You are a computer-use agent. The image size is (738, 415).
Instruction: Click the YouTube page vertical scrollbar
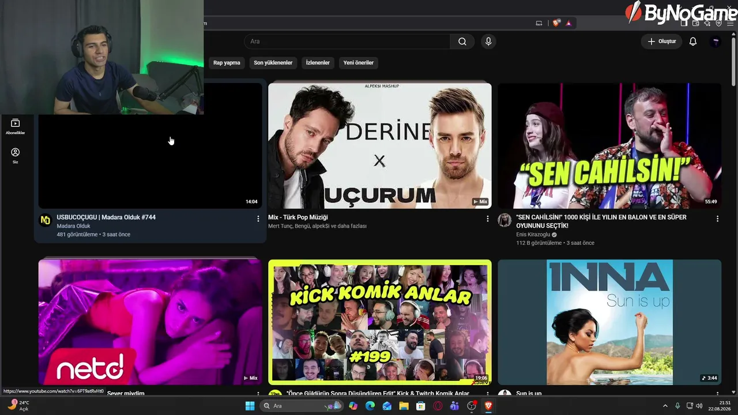coord(734,61)
